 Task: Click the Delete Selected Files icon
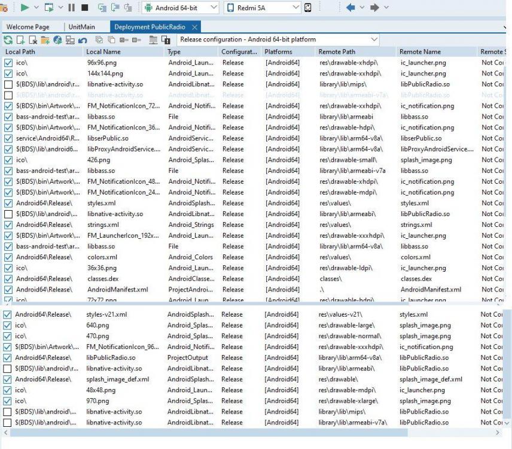coord(33,40)
